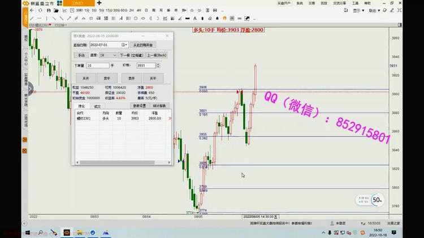The width and height of the screenshot is (424, 238).
Task: Toggle the 手动 manual mode button
Action: pos(81,55)
